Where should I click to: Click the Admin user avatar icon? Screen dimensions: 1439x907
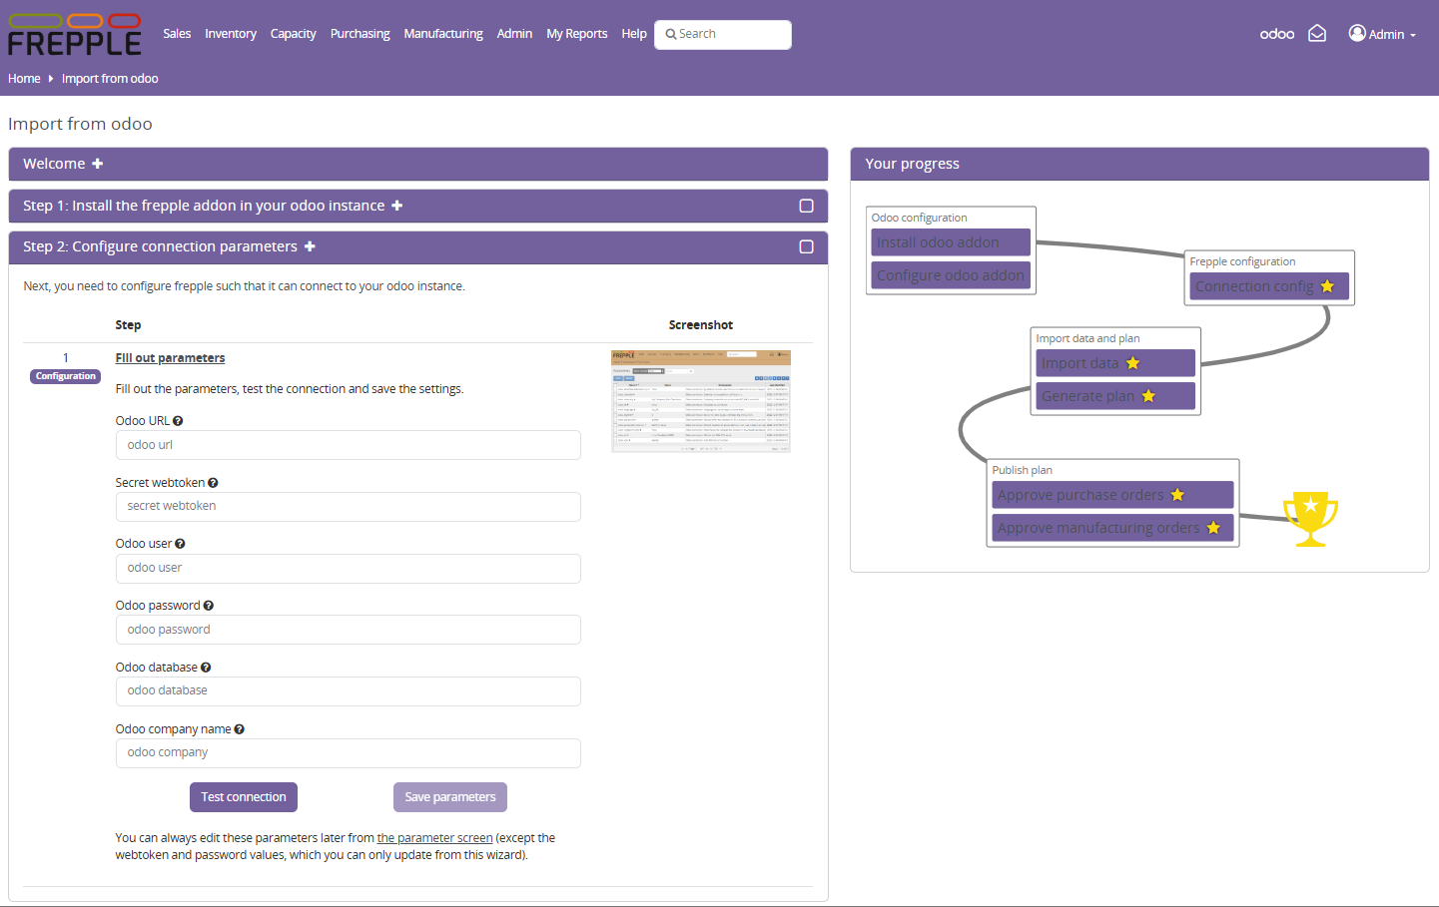tap(1357, 33)
